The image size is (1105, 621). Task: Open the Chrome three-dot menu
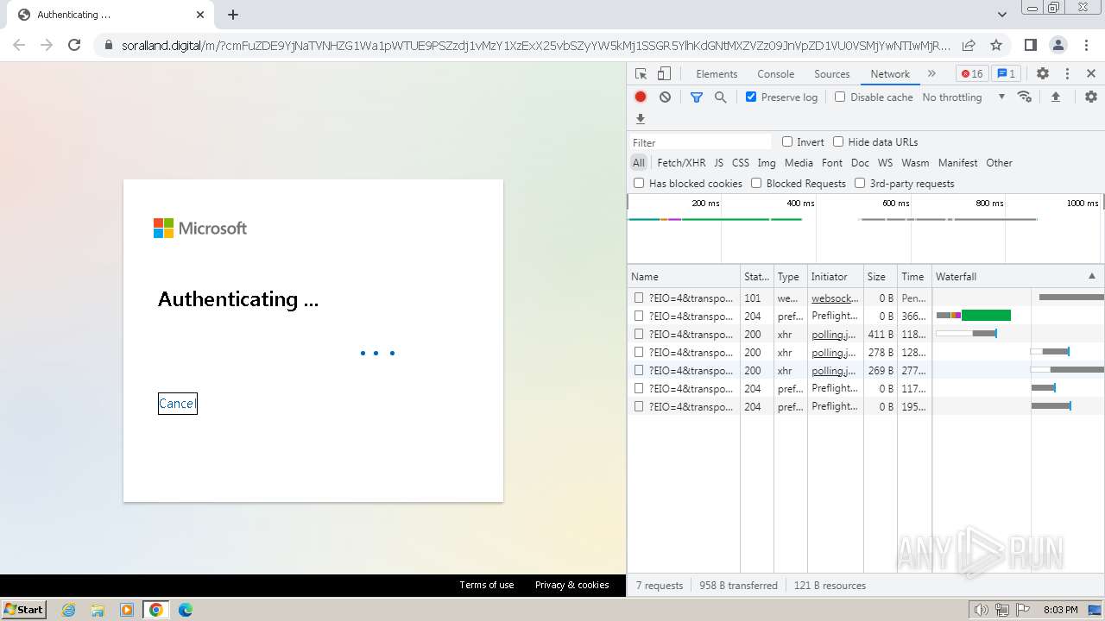pyautogui.click(x=1087, y=45)
